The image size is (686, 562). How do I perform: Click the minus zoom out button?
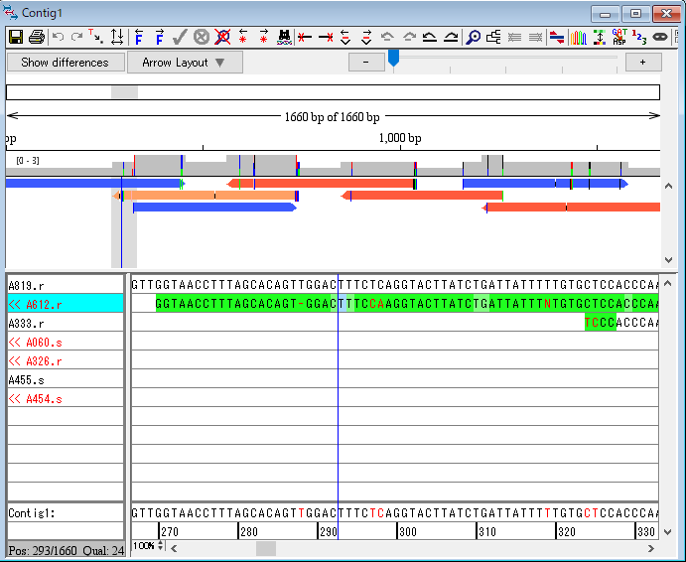point(366,63)
